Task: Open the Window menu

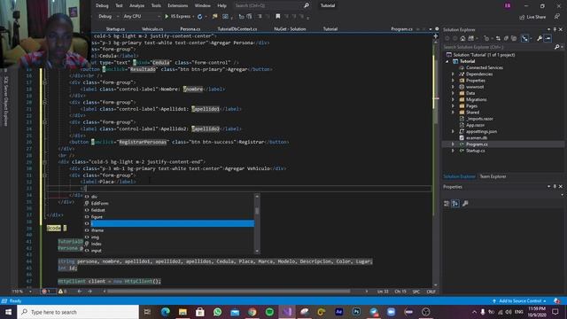Action: pos(203,5)
